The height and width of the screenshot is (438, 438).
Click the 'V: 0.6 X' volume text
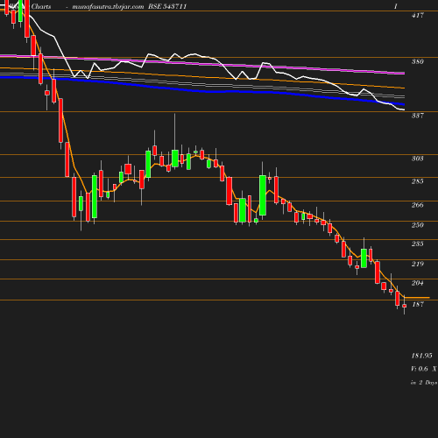tap(424, 369)
